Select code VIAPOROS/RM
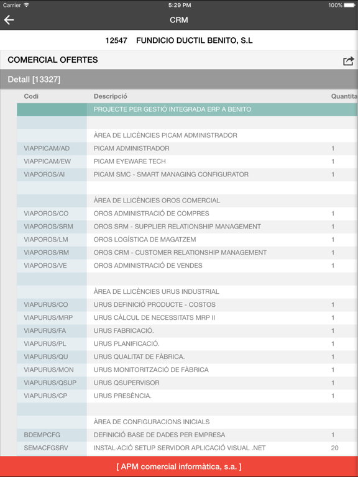This screenshot has width=358, height=477. point(46,253)
